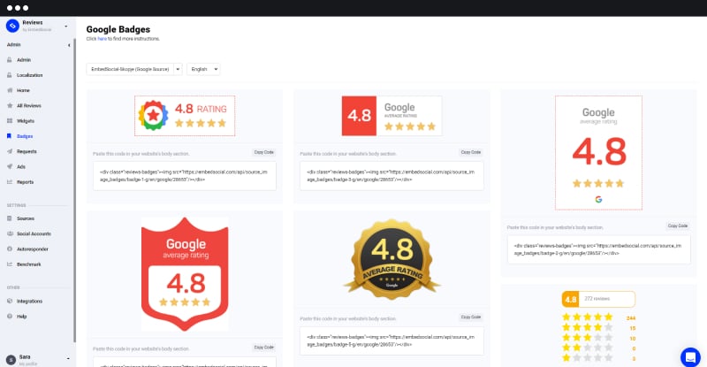Click Sara's profile avatar

11,360
